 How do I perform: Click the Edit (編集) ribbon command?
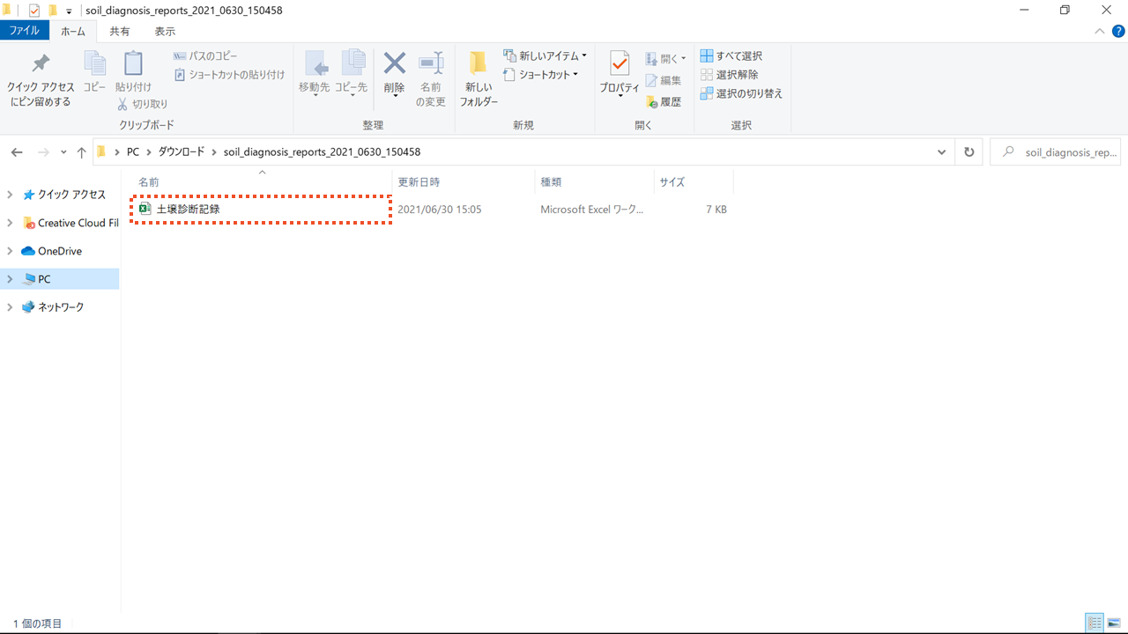664,80
